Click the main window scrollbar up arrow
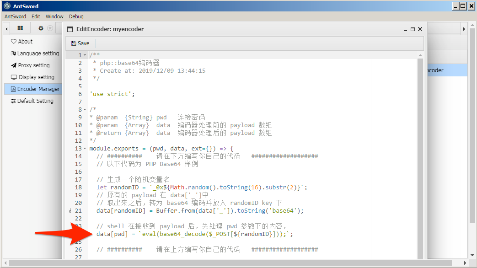Image resolution: width=477 pixels, height=268 pixels. [472, 25]
